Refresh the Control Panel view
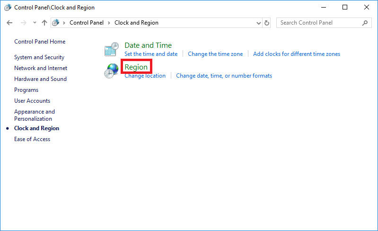378x231 pixels. click(x=267, y=23)
